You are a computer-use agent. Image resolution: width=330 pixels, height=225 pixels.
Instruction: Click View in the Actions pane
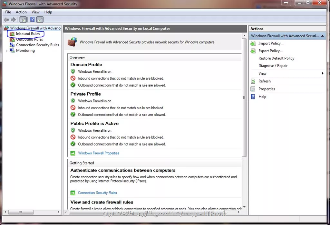pos(262,73)
